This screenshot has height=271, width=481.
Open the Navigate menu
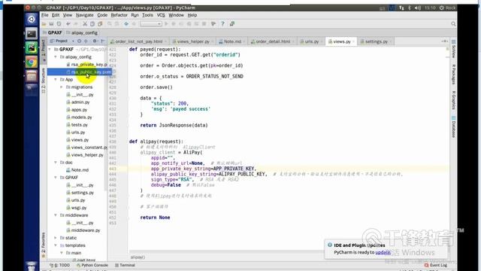click(x=84, y=15)
